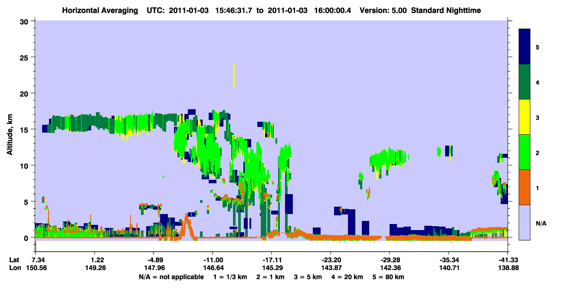Click the longitude value '140.71'
The height and width of the screenshot is (289, 564).
tap(449, 268)
